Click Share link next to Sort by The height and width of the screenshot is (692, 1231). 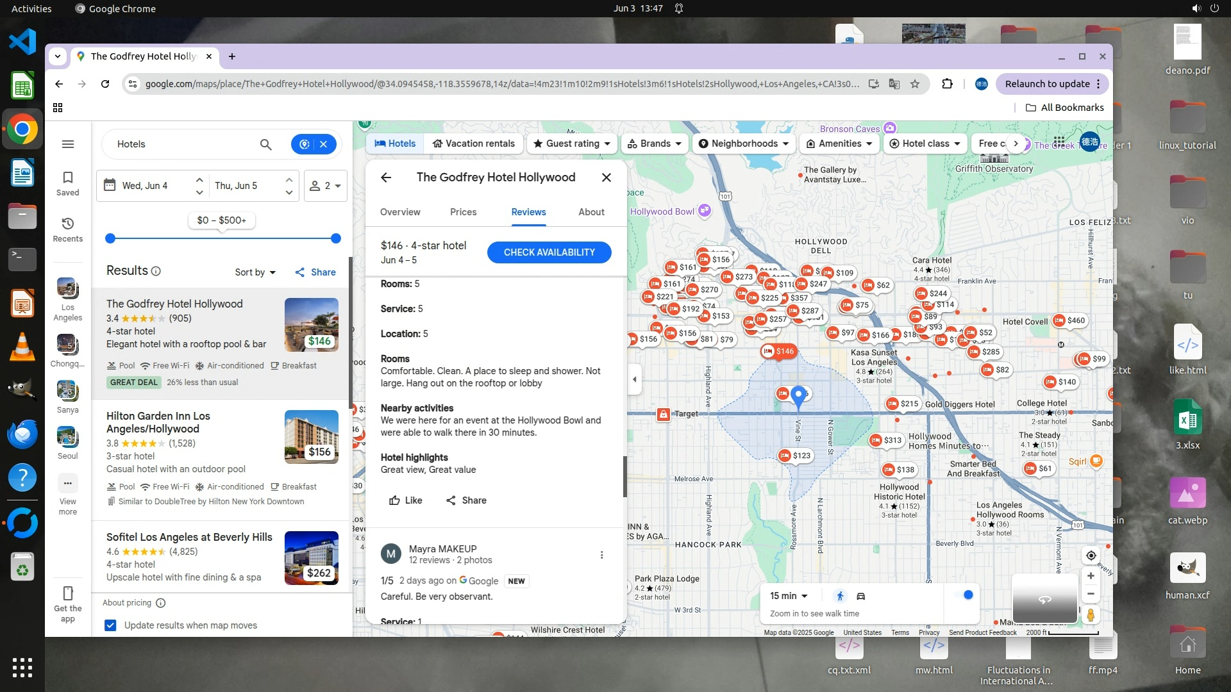coord(315,272)
